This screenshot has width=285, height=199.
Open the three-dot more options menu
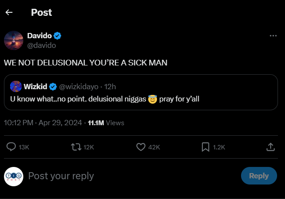coord(273,36)
